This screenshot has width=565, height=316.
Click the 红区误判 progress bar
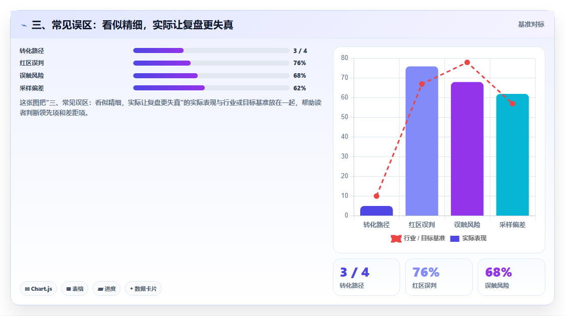211,63
